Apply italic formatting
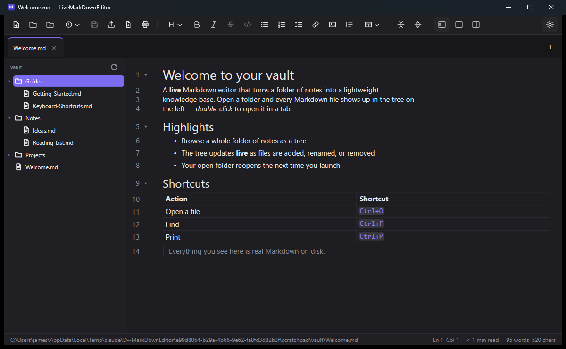This screenshot has height=349, width=566. (x=214, y=25)
